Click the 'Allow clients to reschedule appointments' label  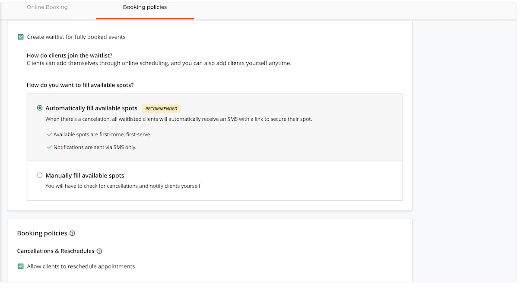[x=81, y=266]
